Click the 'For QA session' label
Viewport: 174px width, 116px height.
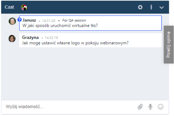pos(74,20)
